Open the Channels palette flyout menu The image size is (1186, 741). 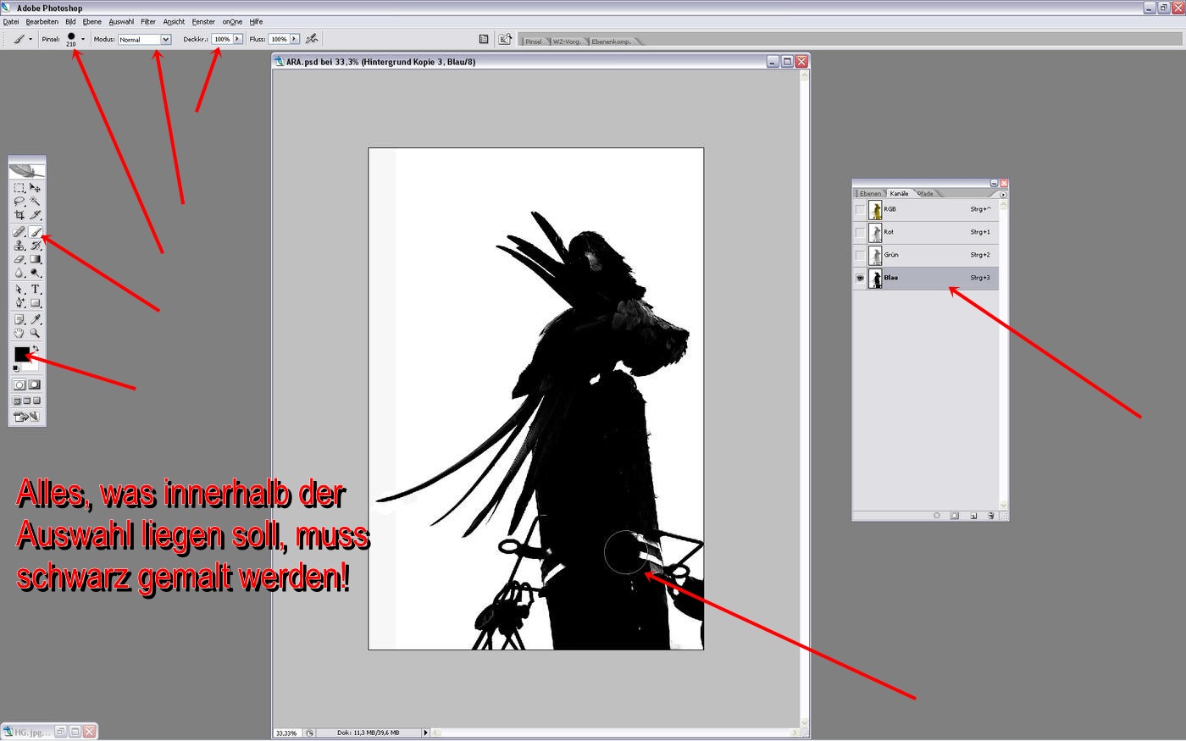tap(1003, 195)
